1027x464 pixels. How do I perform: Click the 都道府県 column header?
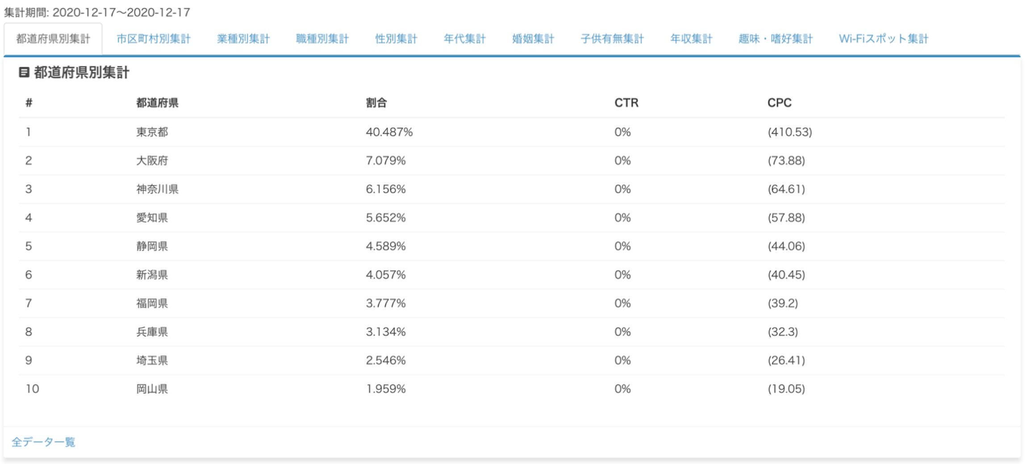point(157,103)
